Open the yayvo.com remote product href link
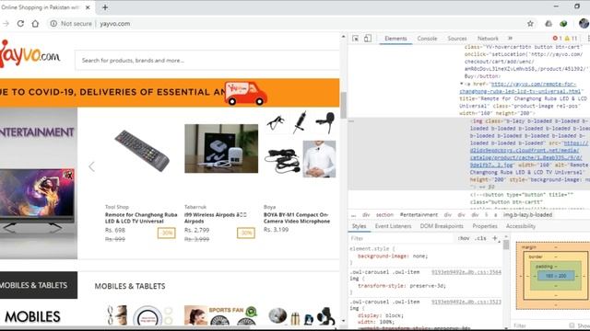 (x=520, y=87)
